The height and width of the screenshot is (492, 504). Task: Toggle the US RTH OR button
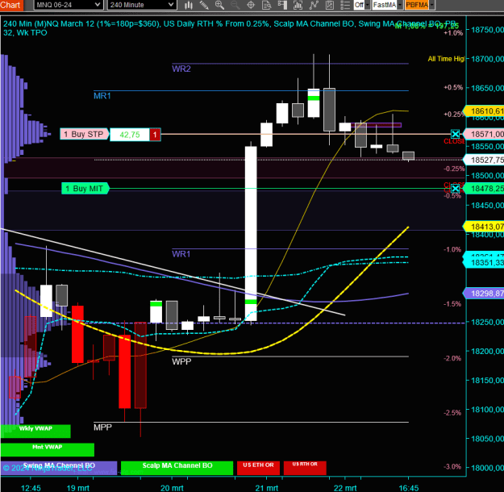coord(305,468)
